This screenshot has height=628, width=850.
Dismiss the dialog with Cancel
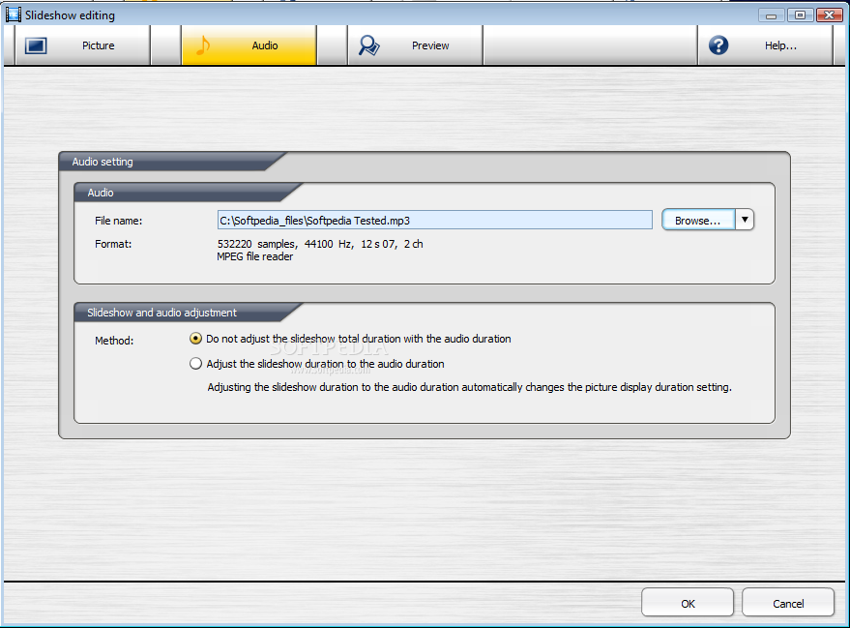(x=788, y=603)
